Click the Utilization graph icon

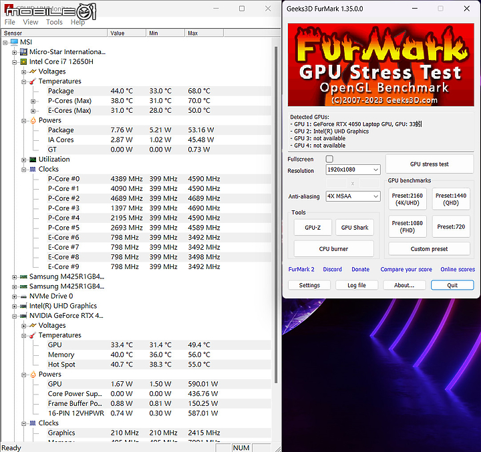coord(33,160)
